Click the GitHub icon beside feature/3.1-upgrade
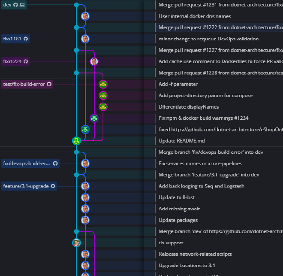The width and height of the screenshot is (283, 276). pyautogui.click(x=53, y=186)
